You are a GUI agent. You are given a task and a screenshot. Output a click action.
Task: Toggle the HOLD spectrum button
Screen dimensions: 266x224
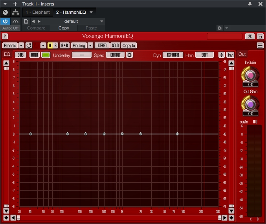tap(35, 55)
